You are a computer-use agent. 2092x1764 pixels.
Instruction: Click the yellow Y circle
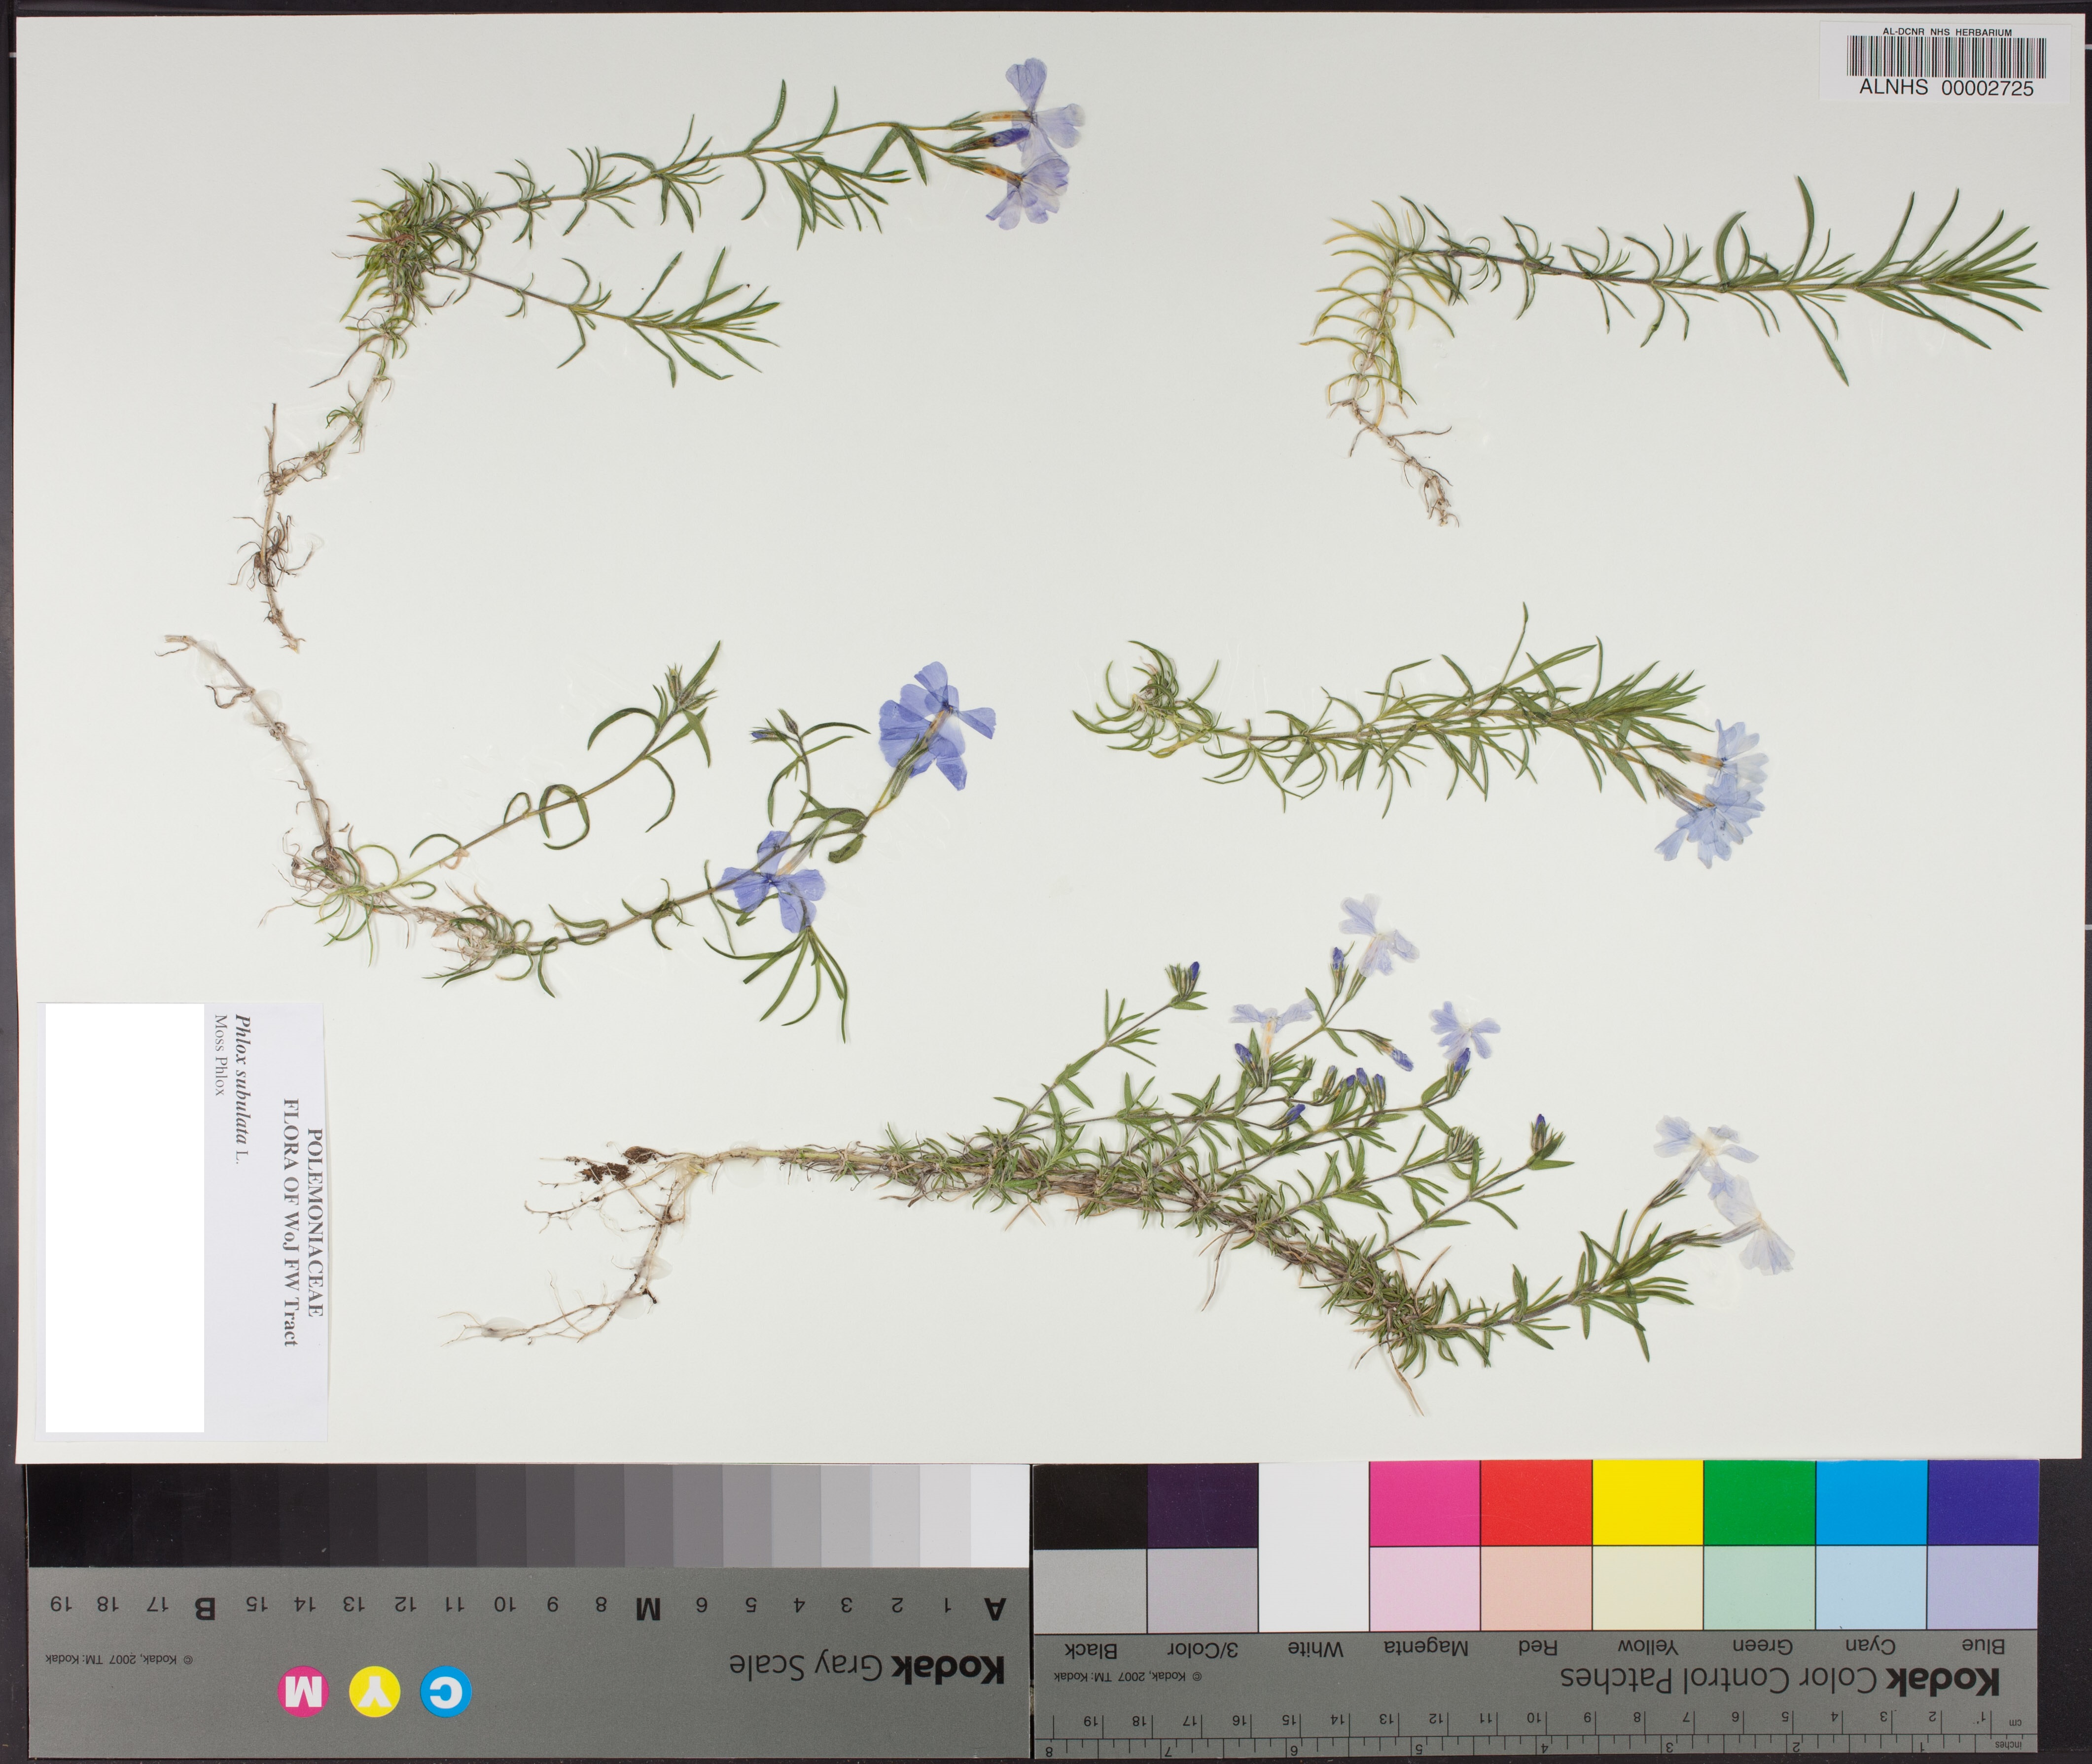click(374, 1692)
